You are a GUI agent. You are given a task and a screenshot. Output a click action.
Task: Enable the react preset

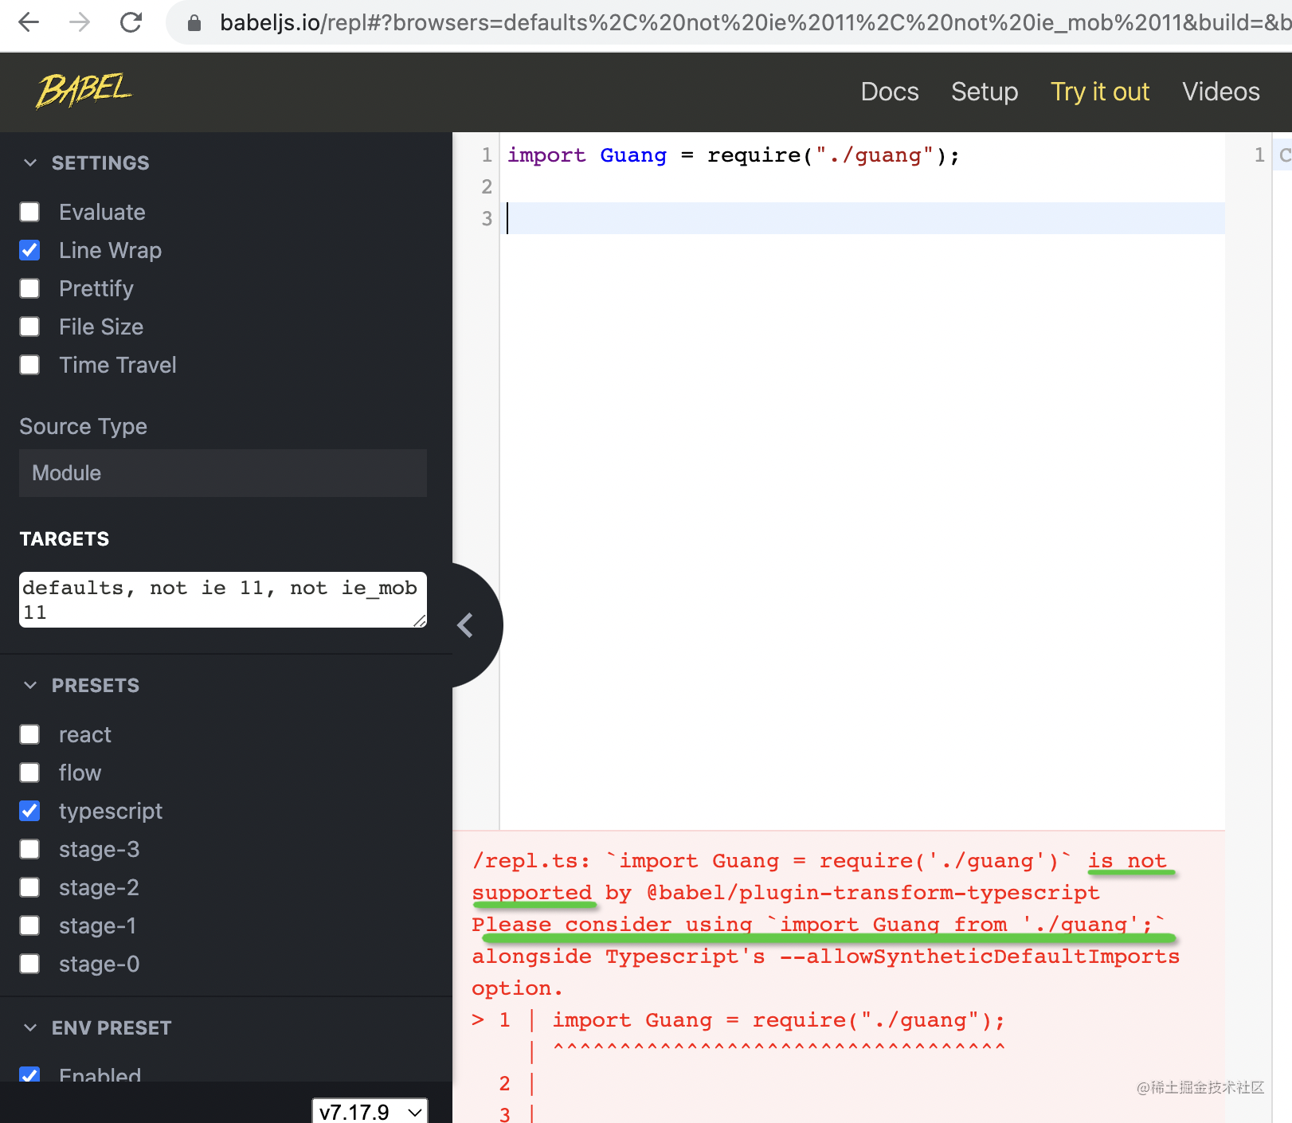(29, 734)
